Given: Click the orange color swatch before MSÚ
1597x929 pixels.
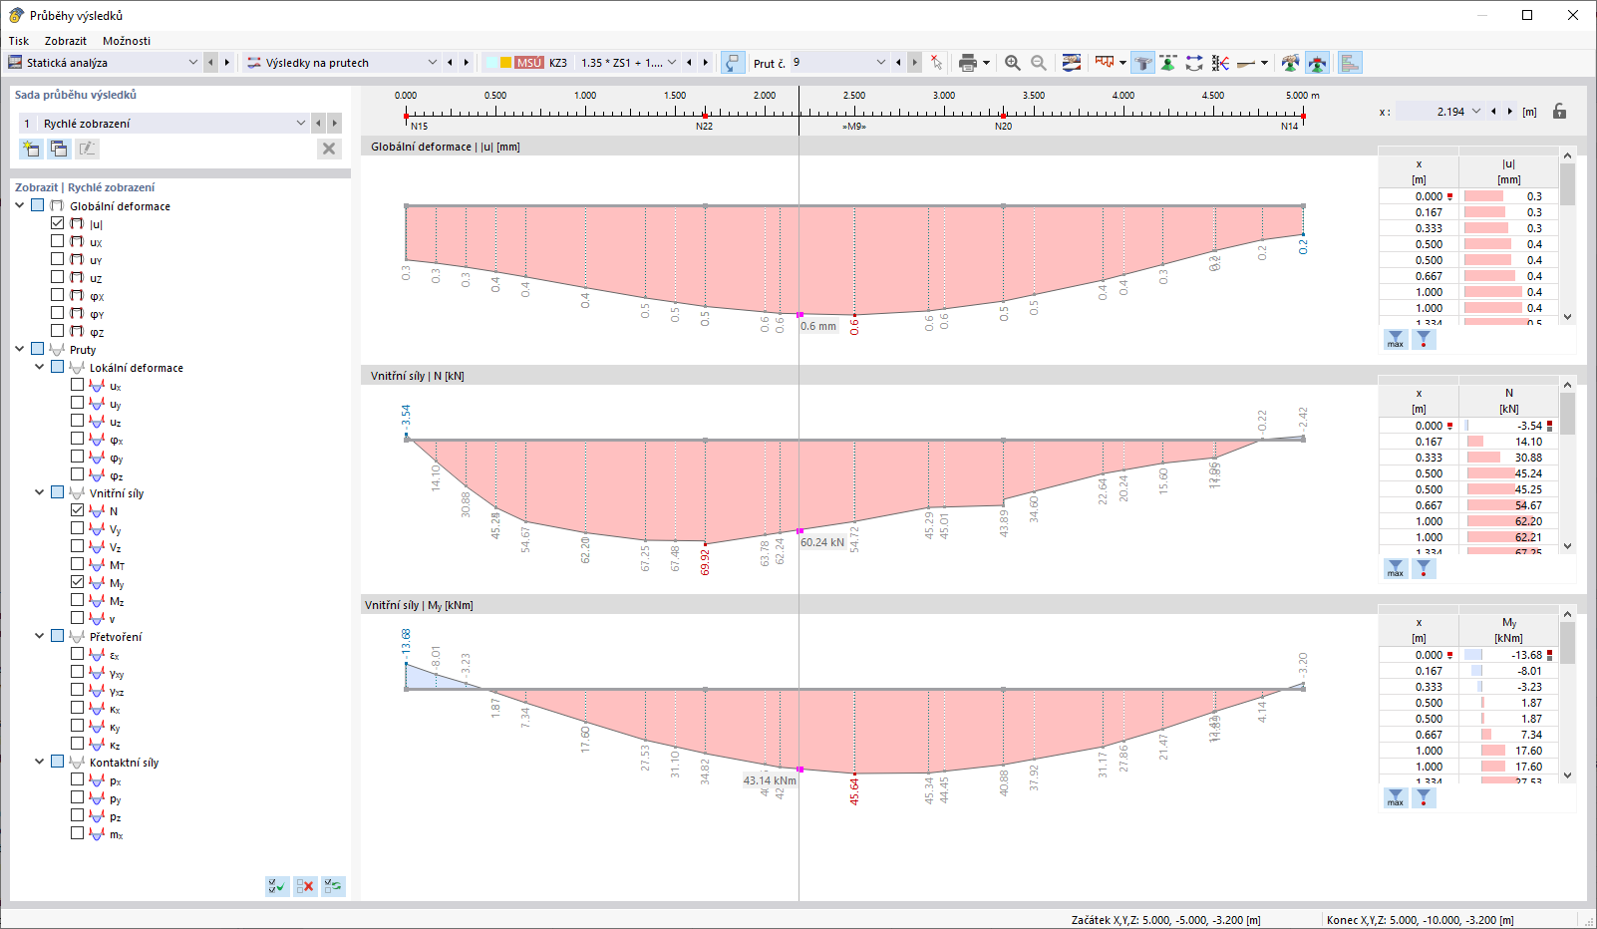Looking at the screenshot, I should point(506,63).
